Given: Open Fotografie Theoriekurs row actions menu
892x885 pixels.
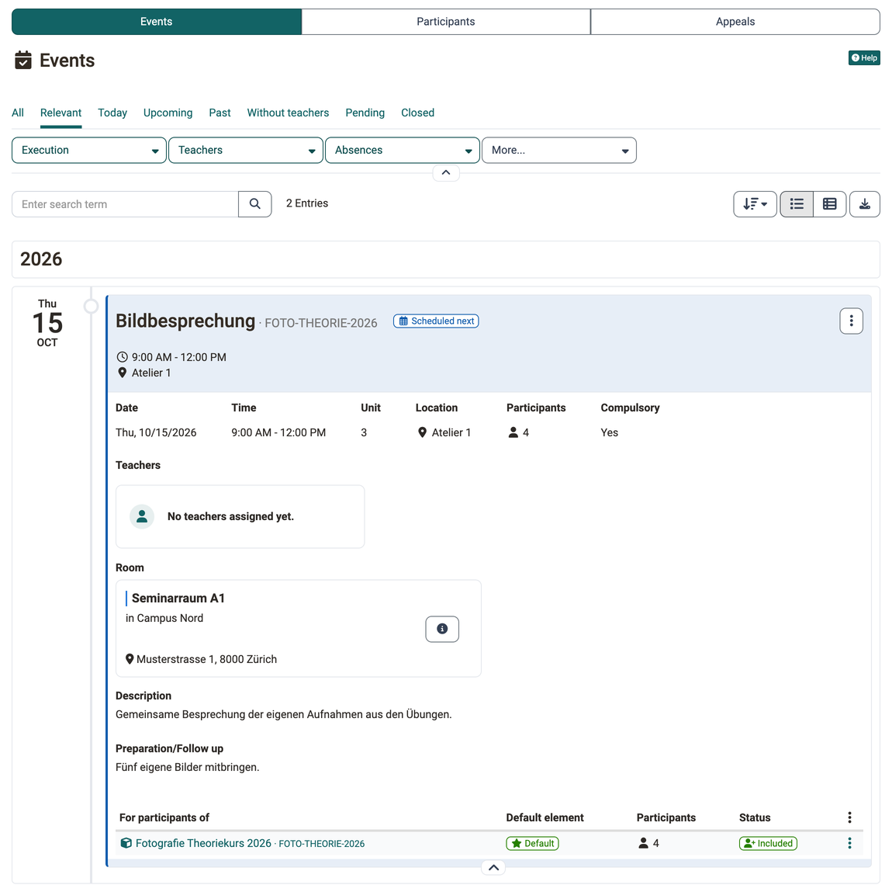Looking at the screenshot, I should point(849,843).
